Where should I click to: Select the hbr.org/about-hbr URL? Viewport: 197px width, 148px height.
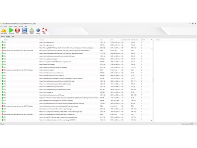click(x=46, y=42)
